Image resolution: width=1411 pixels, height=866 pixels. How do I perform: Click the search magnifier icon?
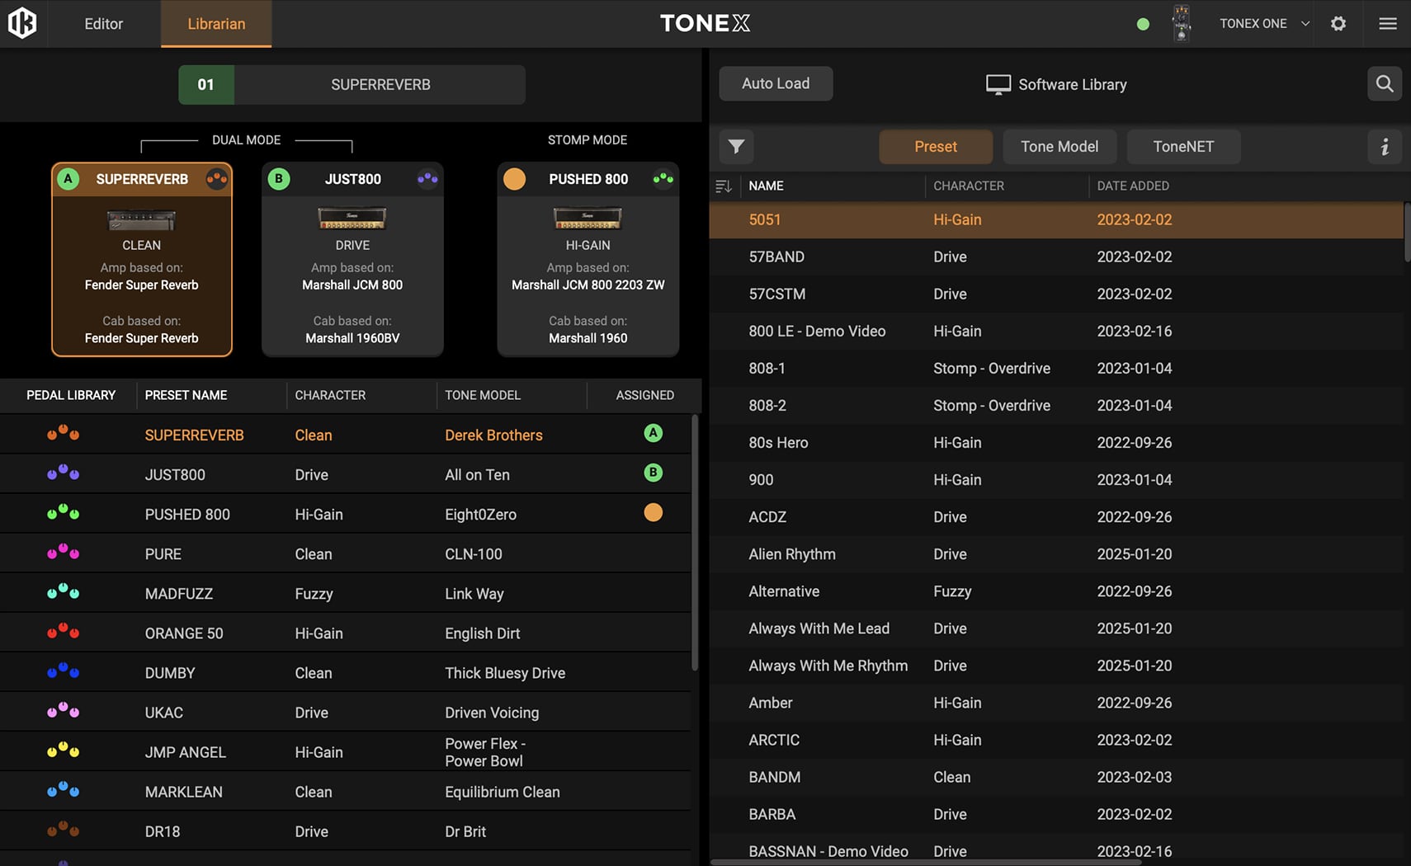tap(1385, 84)
